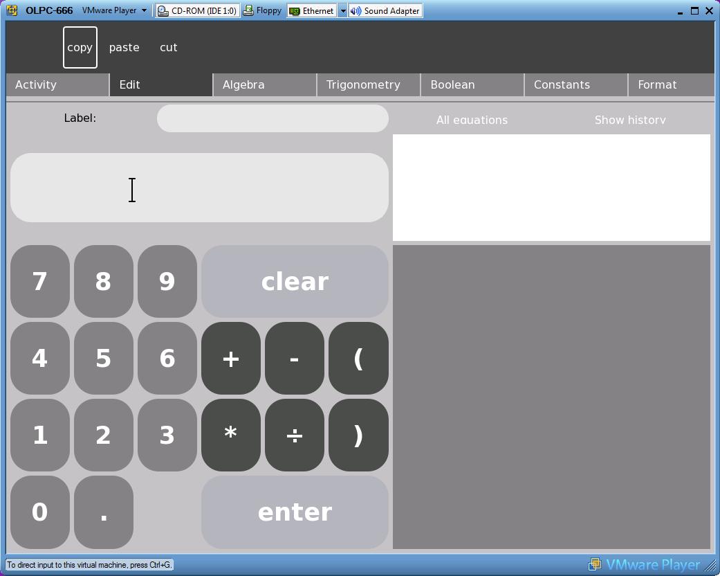This screenshot has width=720, height=576.
Task: Click the copy toolbar button
Action: point(80,48)
